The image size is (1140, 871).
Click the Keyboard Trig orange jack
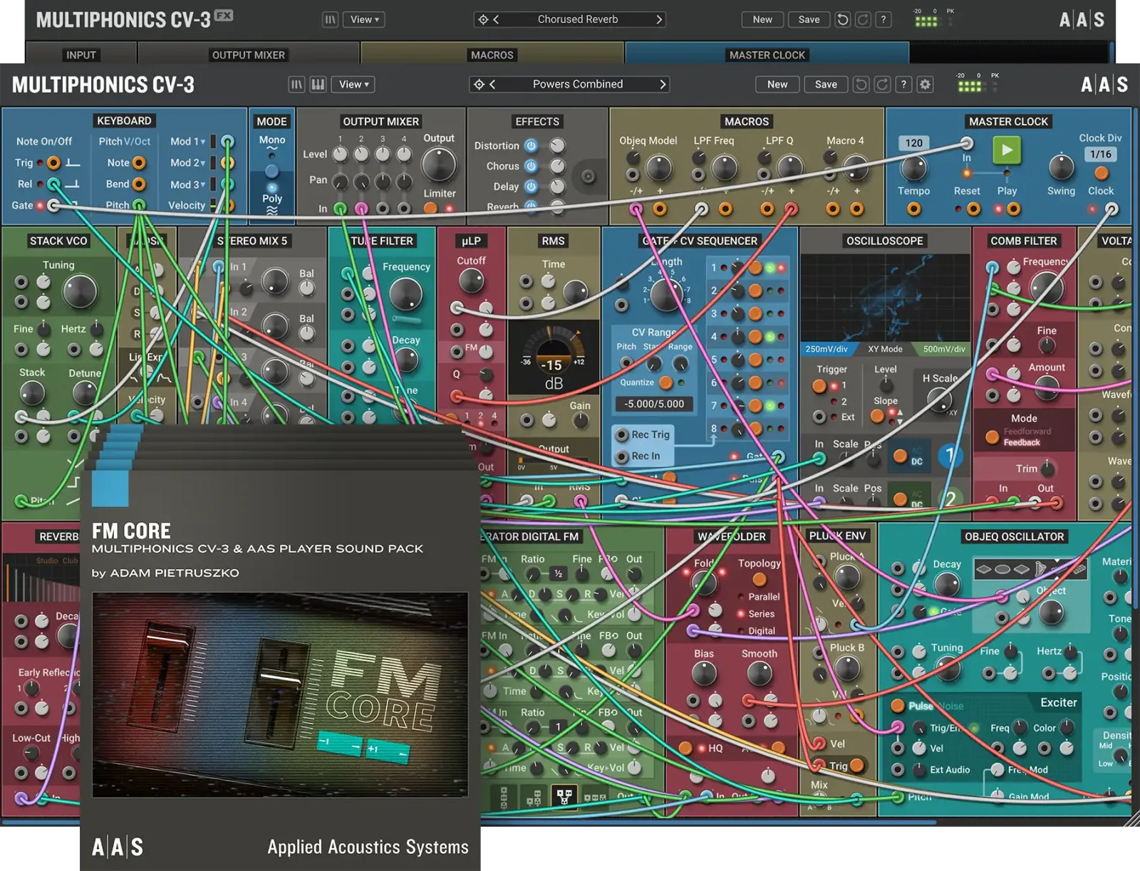pos(53,163)
